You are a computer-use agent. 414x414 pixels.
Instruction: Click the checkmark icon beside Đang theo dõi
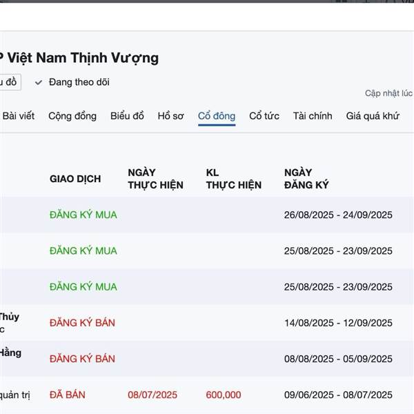coord(39,83)
